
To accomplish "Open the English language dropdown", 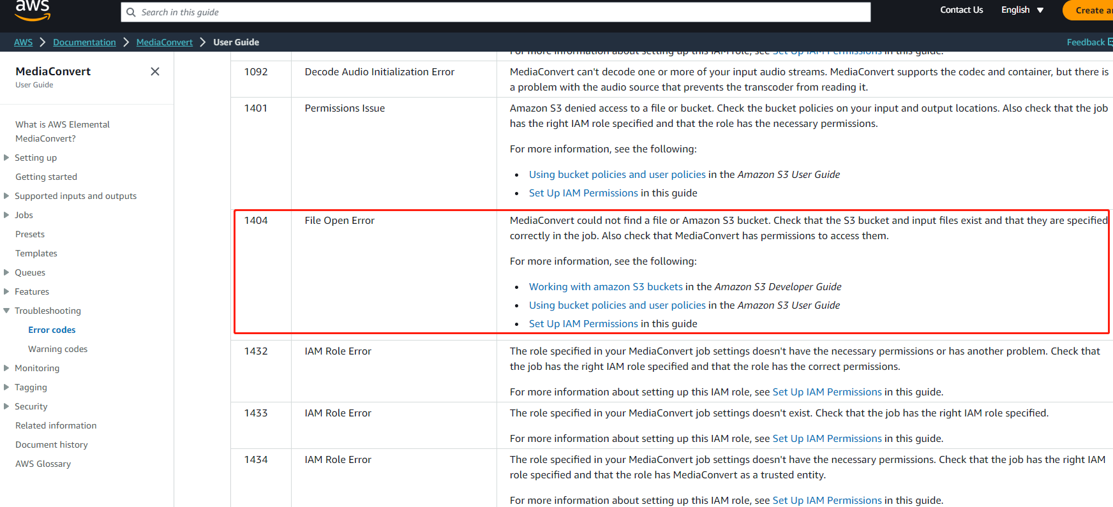I will coord(1022,10).
